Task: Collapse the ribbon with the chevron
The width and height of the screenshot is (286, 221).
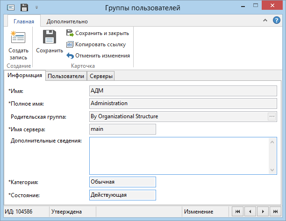Action: click(x=265, y=20)
